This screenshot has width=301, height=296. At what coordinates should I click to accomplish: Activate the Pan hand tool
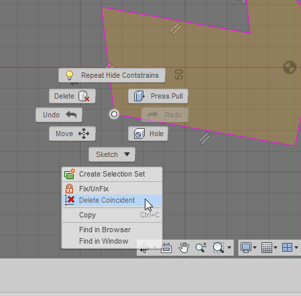click(184, 248)
